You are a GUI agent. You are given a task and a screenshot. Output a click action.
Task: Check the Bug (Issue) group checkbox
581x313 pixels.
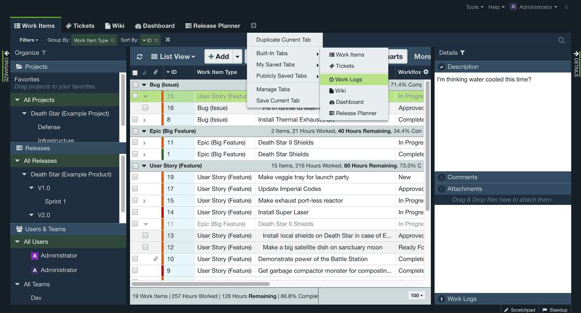tap(135, 85)
